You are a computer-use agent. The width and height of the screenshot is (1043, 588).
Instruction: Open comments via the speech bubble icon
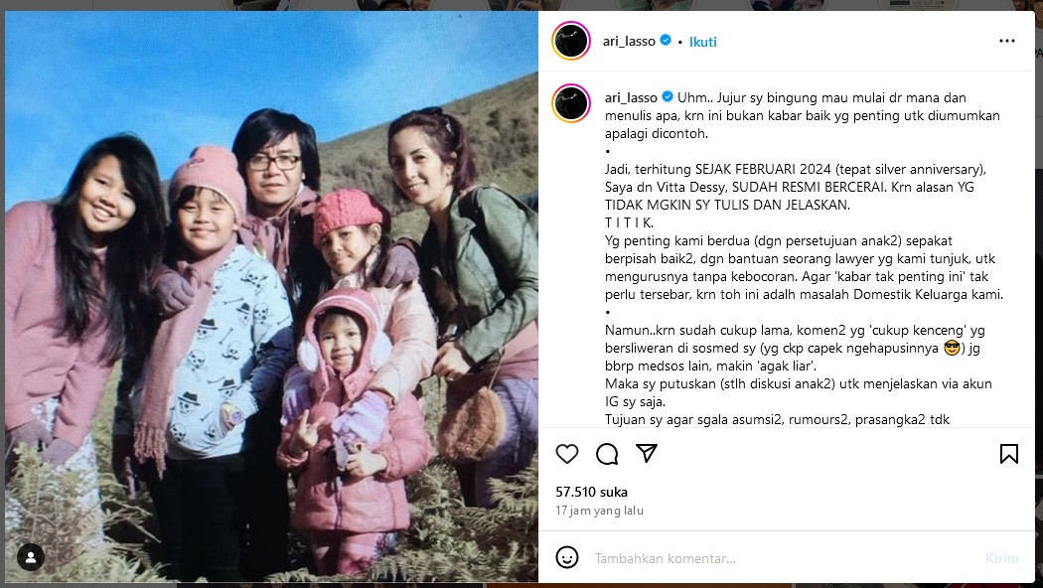tap(607, 454)
